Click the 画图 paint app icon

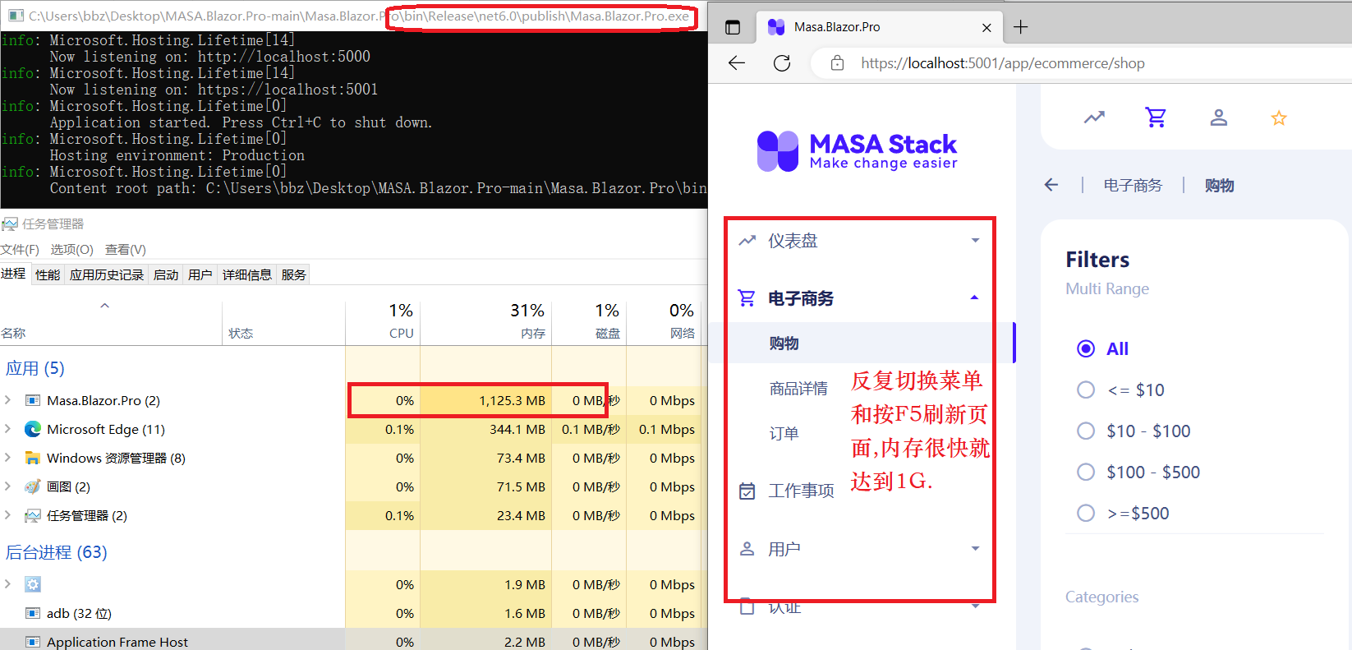33,486
